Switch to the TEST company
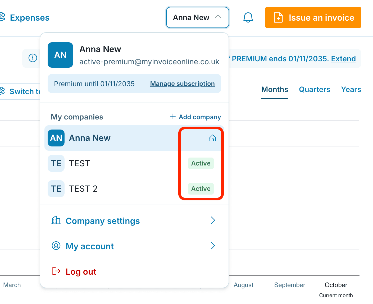Image resolution: width=373 pixels, height=304 pixels. tap(134, 163)
